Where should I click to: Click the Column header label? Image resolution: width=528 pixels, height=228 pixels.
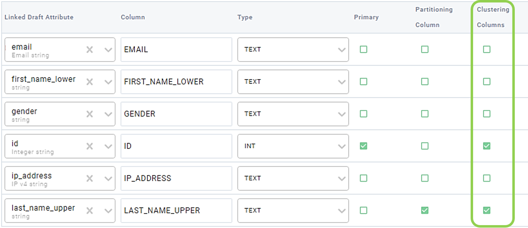pyautogui.click(x=133, y=17)
